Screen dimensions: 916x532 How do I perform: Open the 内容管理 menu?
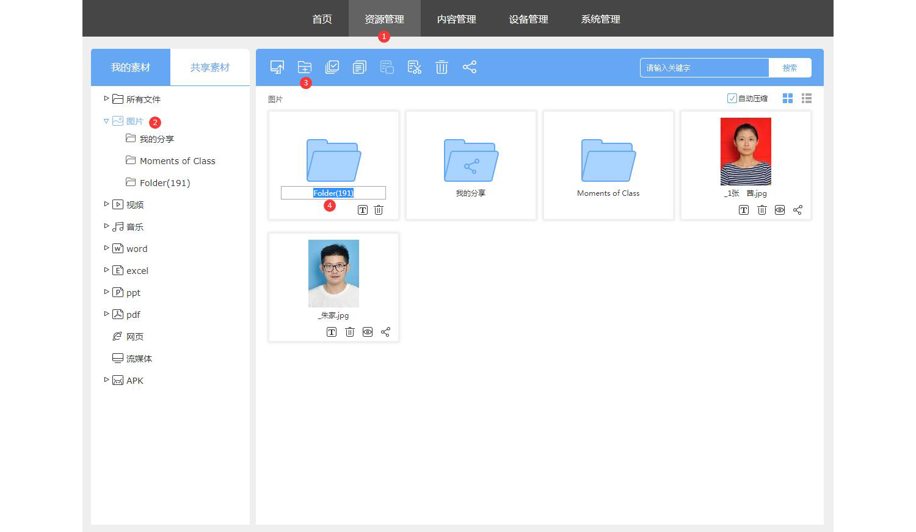tap(456, 19)
